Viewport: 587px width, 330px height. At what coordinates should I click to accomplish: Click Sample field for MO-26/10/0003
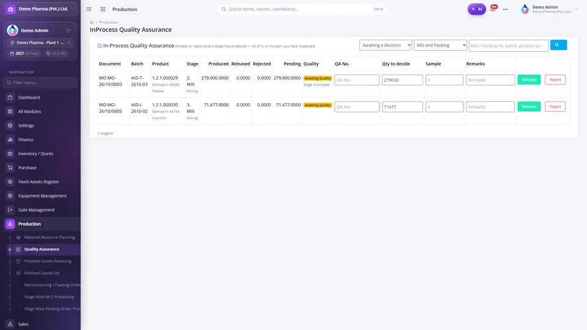click(445, 80)
